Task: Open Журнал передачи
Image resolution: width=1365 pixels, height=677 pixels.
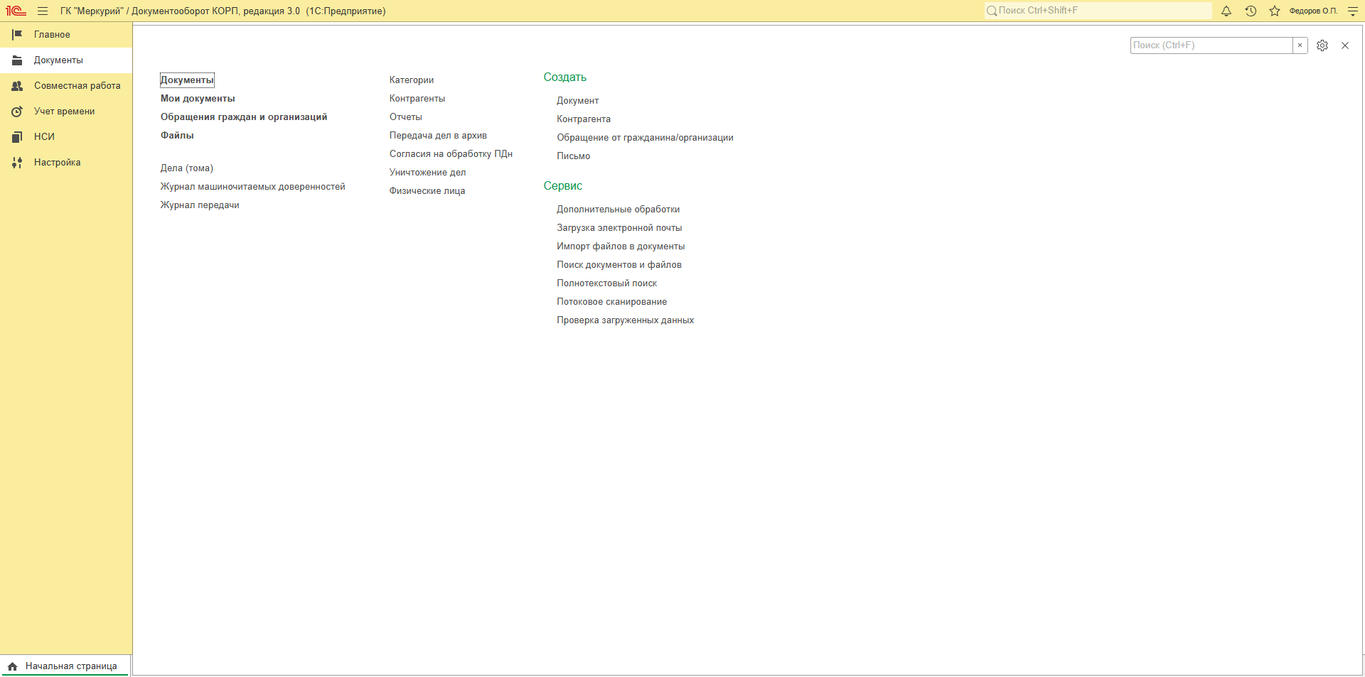Action: click(200, 205)
